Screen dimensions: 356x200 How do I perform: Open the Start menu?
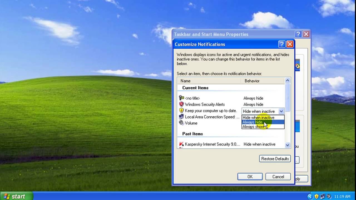(x=16, y=196)
